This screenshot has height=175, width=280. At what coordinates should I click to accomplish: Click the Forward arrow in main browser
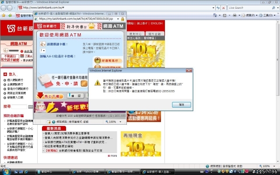click(x=10, y=8)
